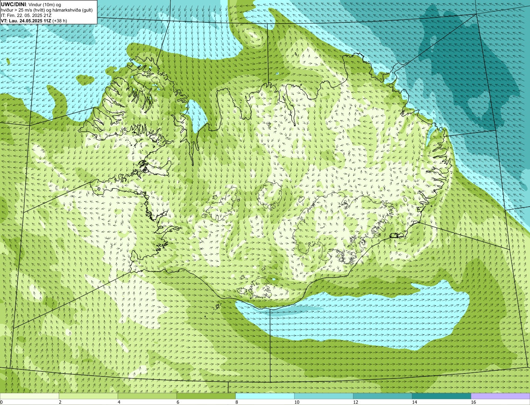Click the '14' label on the color scale
530x405 pixels.
tap(414, 402)
